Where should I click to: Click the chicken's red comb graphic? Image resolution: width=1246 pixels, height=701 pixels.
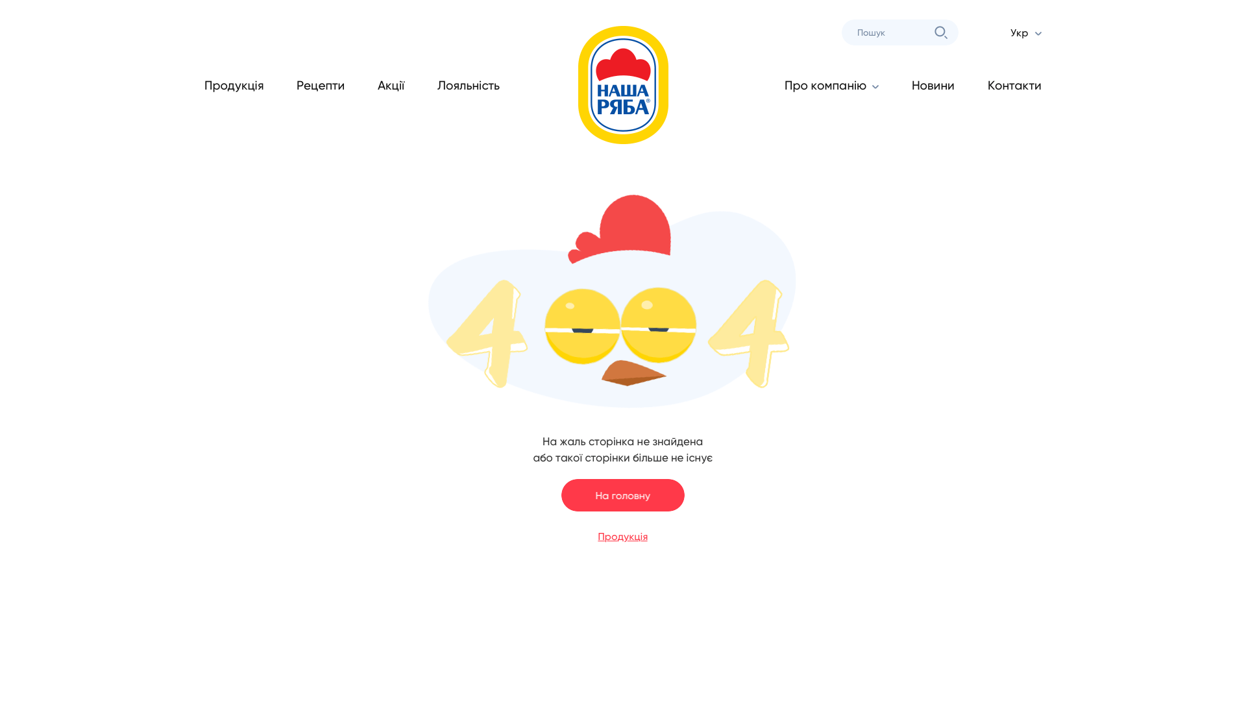pos(620,228)
